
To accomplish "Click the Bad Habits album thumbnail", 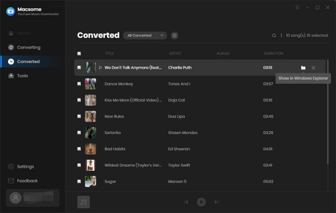I will click(91, 149).
